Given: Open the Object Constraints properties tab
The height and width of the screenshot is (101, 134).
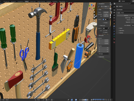Looking at the screenshot, I should tap(114, 34).
